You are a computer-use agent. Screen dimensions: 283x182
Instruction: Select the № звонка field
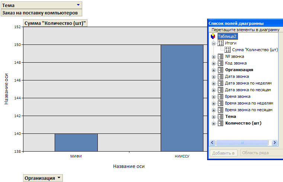[234, 56]
